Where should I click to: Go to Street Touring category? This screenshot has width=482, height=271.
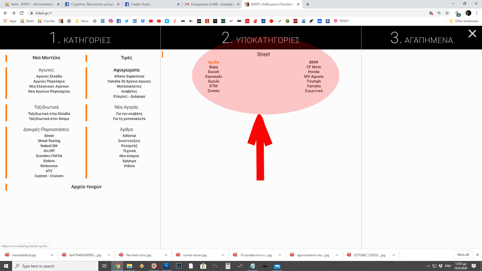point(49,141)
